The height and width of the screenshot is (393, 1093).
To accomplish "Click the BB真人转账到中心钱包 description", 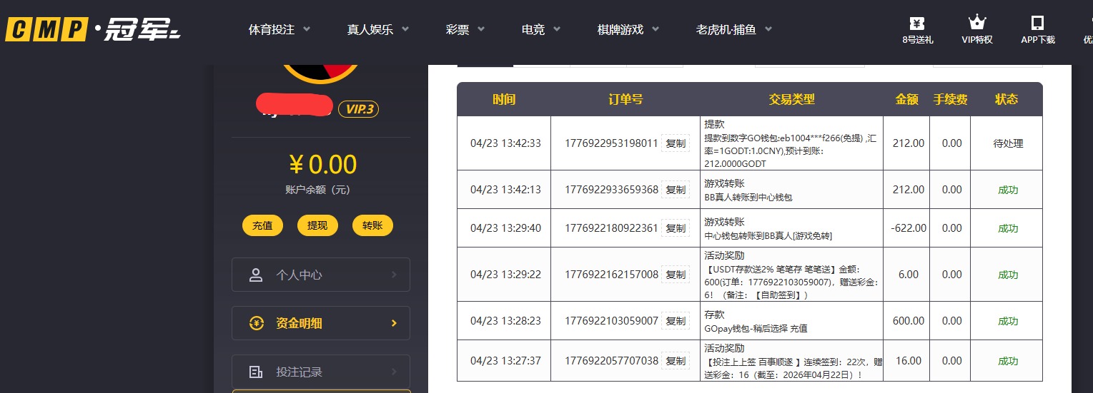I will pyautogui.click(x=748, y=197).
